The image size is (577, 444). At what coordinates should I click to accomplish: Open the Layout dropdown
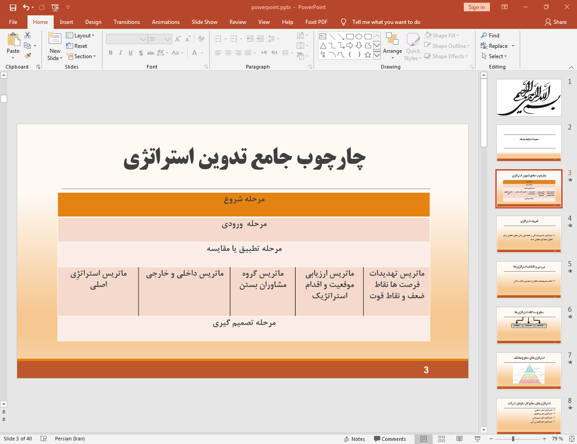click(80, 35)
